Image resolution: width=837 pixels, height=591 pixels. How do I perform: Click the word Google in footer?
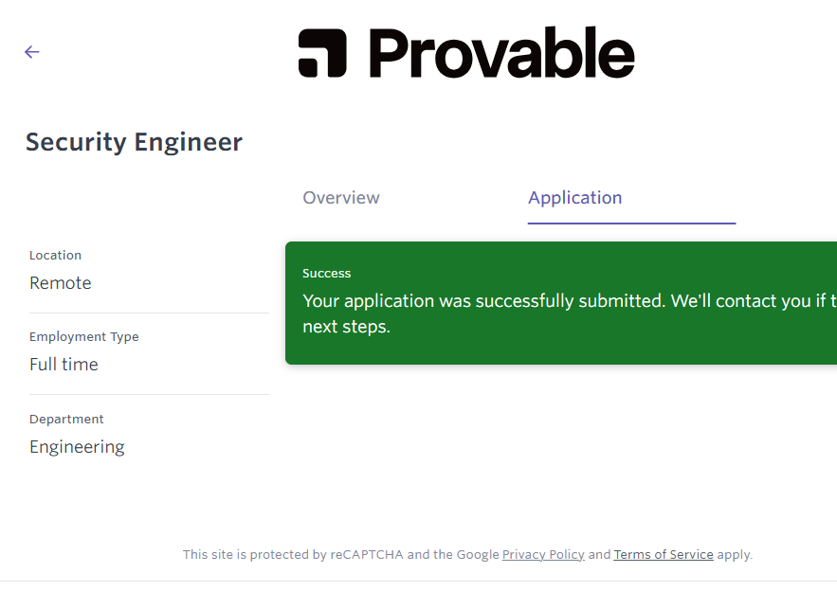coord(478,555)
